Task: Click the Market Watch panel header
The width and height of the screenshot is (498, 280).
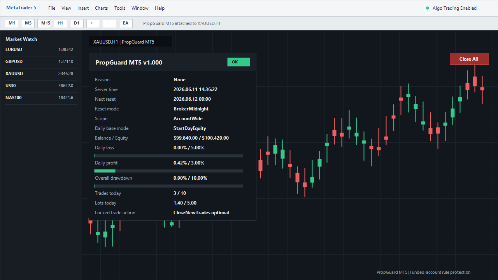Action: coord(21,39)
